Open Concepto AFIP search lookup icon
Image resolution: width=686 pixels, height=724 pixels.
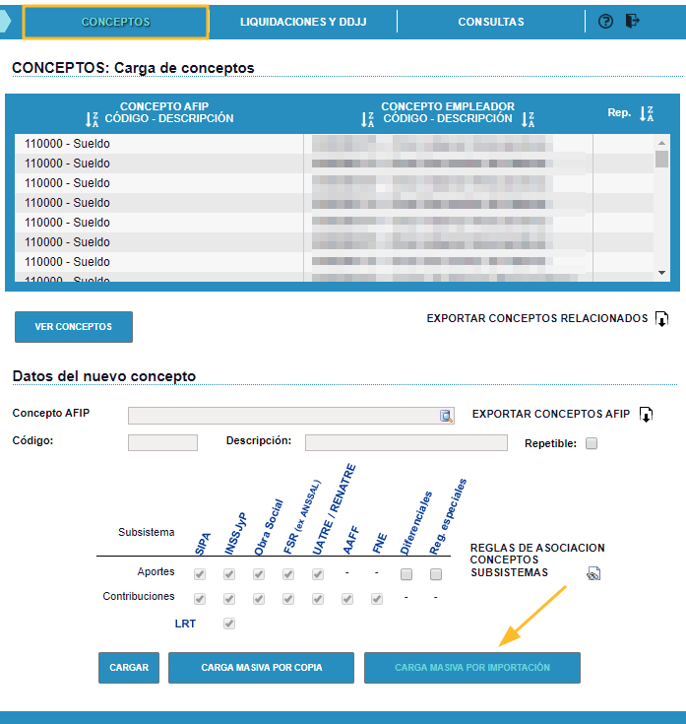[x=446, y=416]
